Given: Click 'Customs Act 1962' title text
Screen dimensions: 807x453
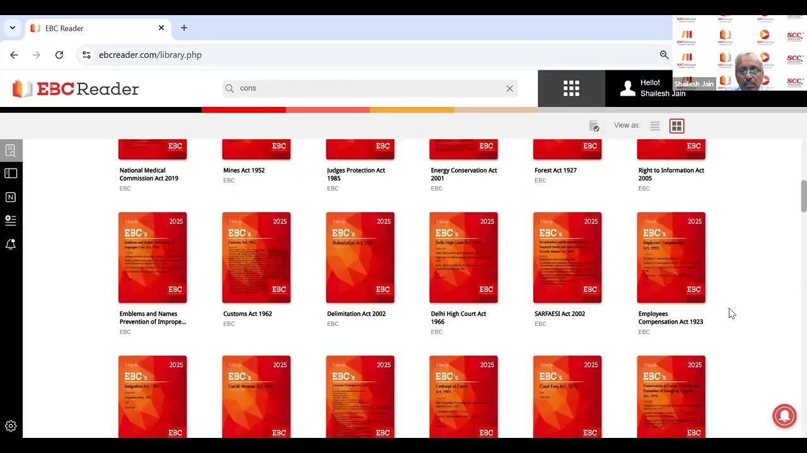Looking at the screenshot, I should click(x=248, y=314).
